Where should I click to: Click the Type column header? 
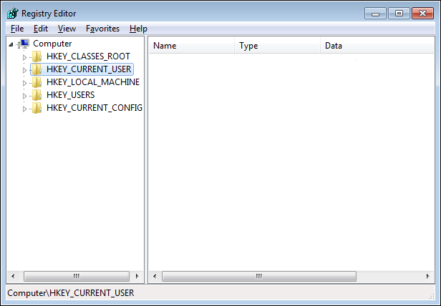tap(276, 46)
